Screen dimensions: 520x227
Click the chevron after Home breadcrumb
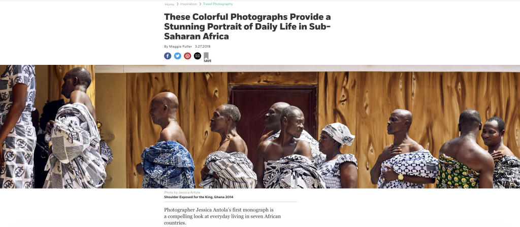[177, 4]
